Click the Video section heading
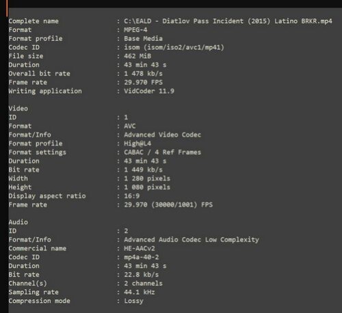Viewport: 342px width, 313px height. pyautogui.click(x=18, y=109)
